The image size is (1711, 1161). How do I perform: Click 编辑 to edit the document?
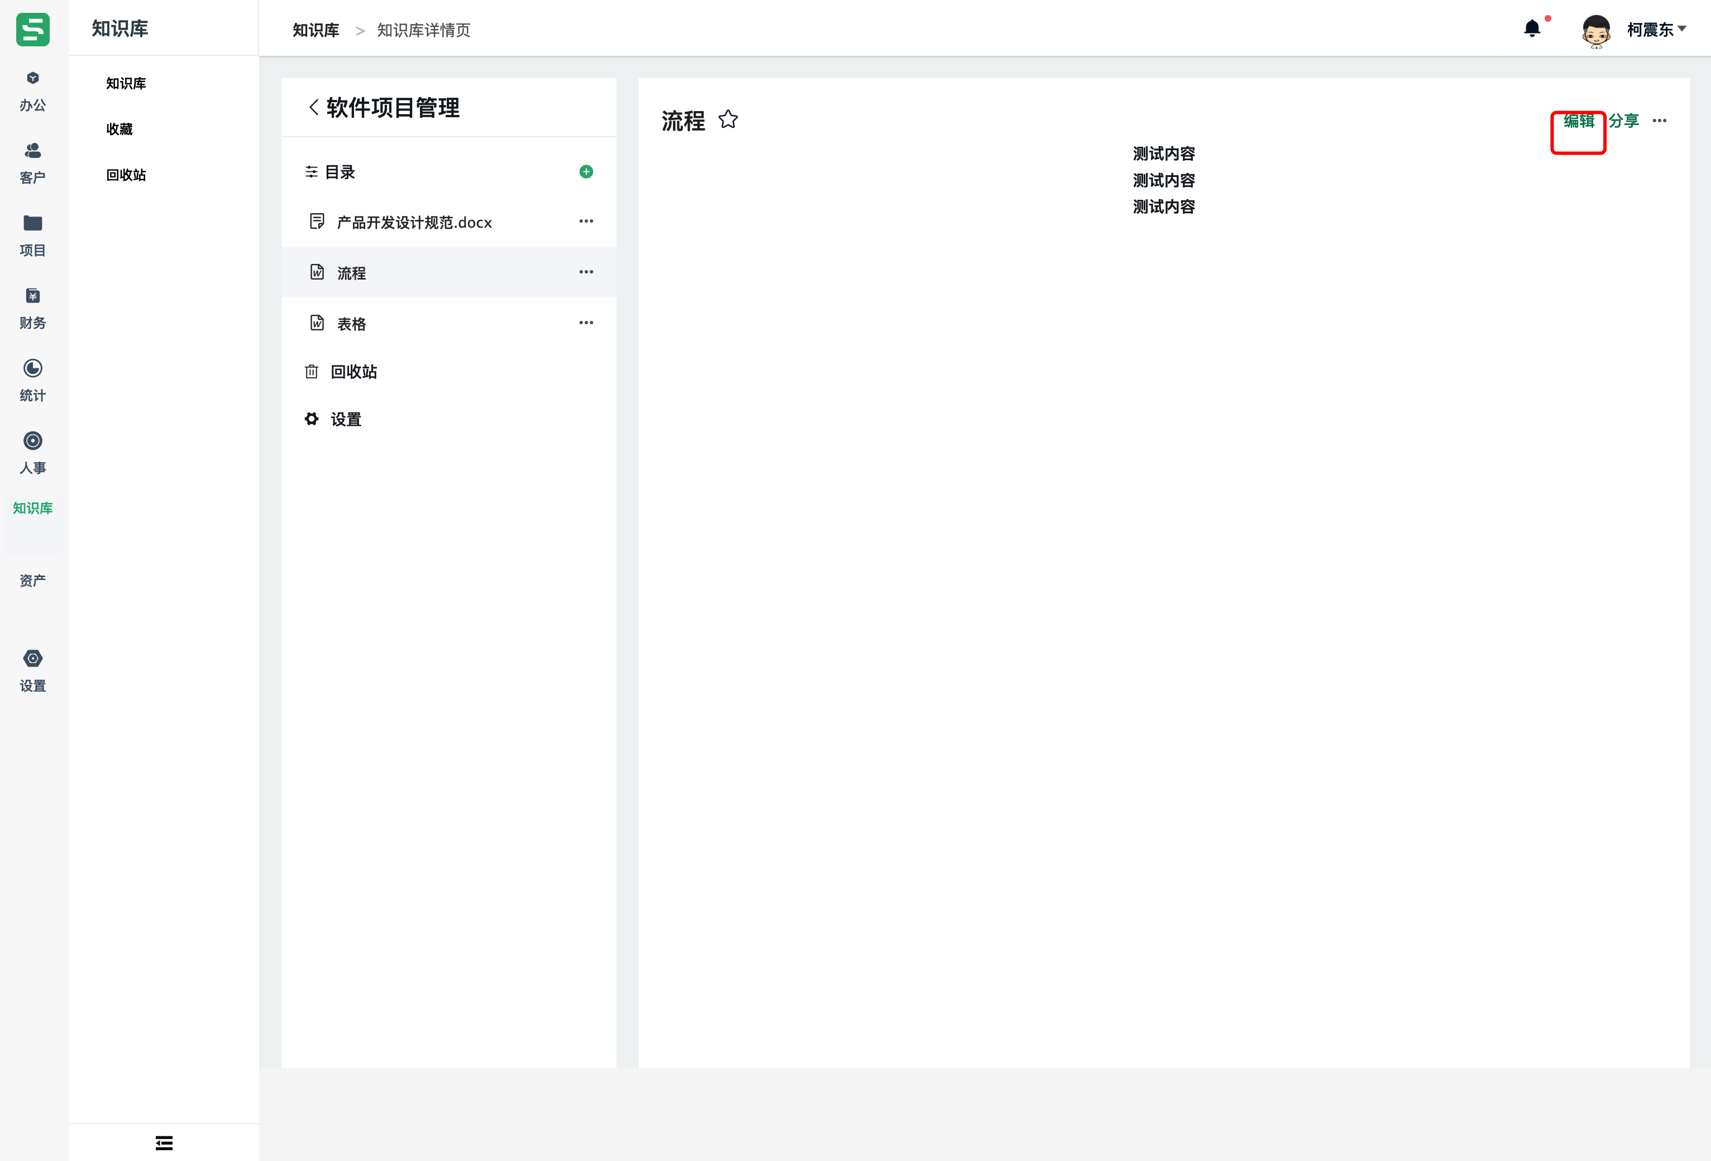click(1579, 121)
